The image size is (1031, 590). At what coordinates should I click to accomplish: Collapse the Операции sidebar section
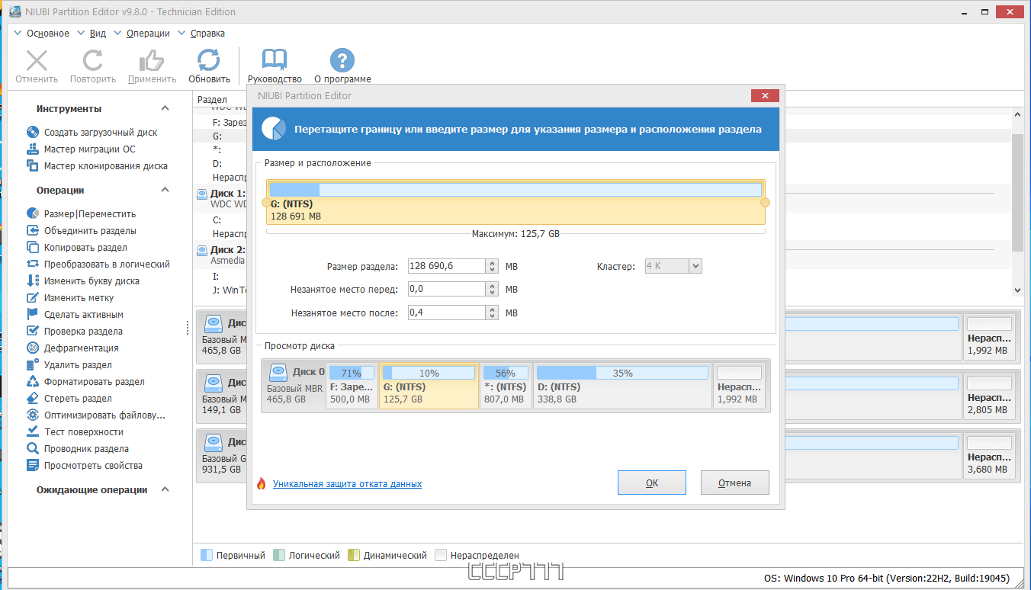165,191
